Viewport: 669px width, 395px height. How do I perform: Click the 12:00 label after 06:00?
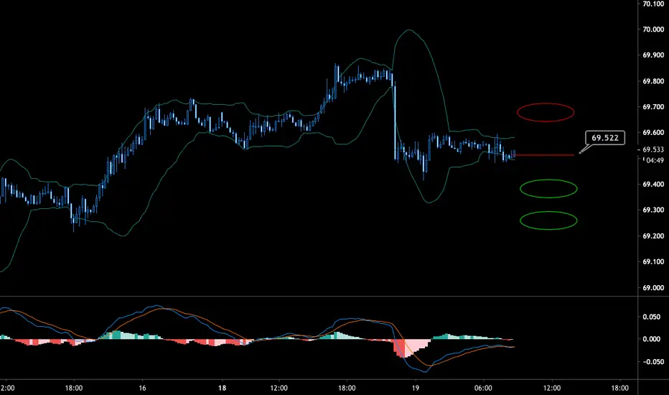(x=551, y=388)
